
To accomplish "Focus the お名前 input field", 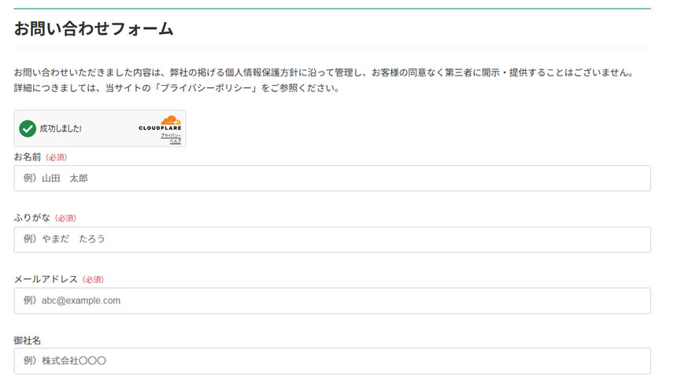I will point(332,179).
